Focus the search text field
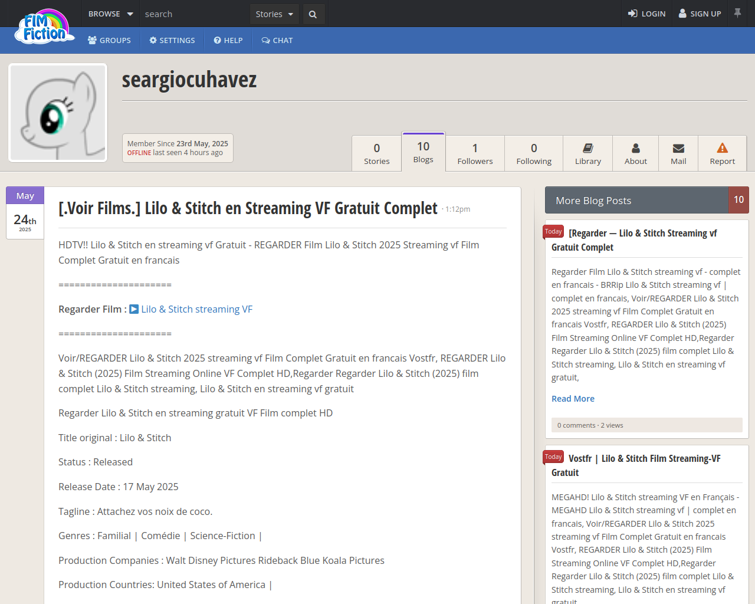This screenshot has width=755, height=604. [x=195, y=14]
